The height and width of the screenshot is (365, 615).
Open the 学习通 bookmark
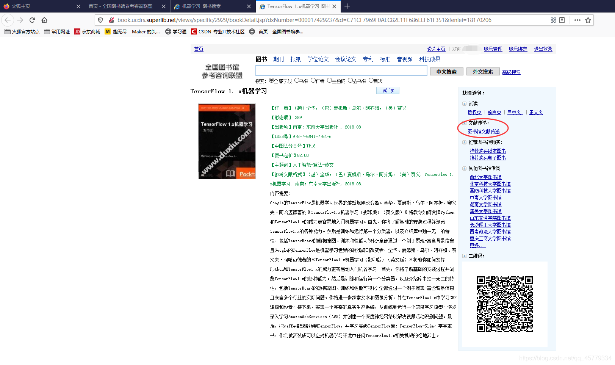coord(176,32)
